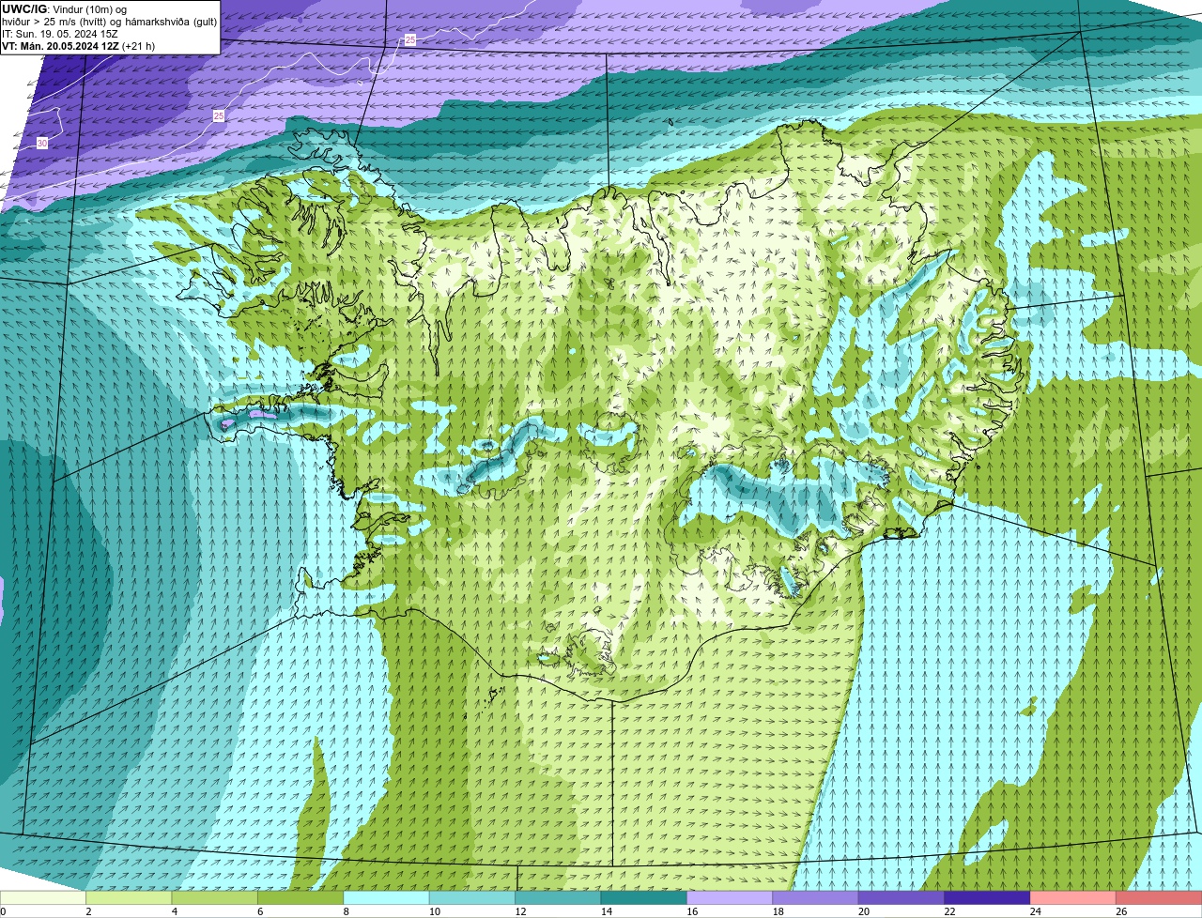Image resolution: width=1202 pixels, height=918 pixels.
Task: Click the legend scale number 4
Action: [174, 911]
